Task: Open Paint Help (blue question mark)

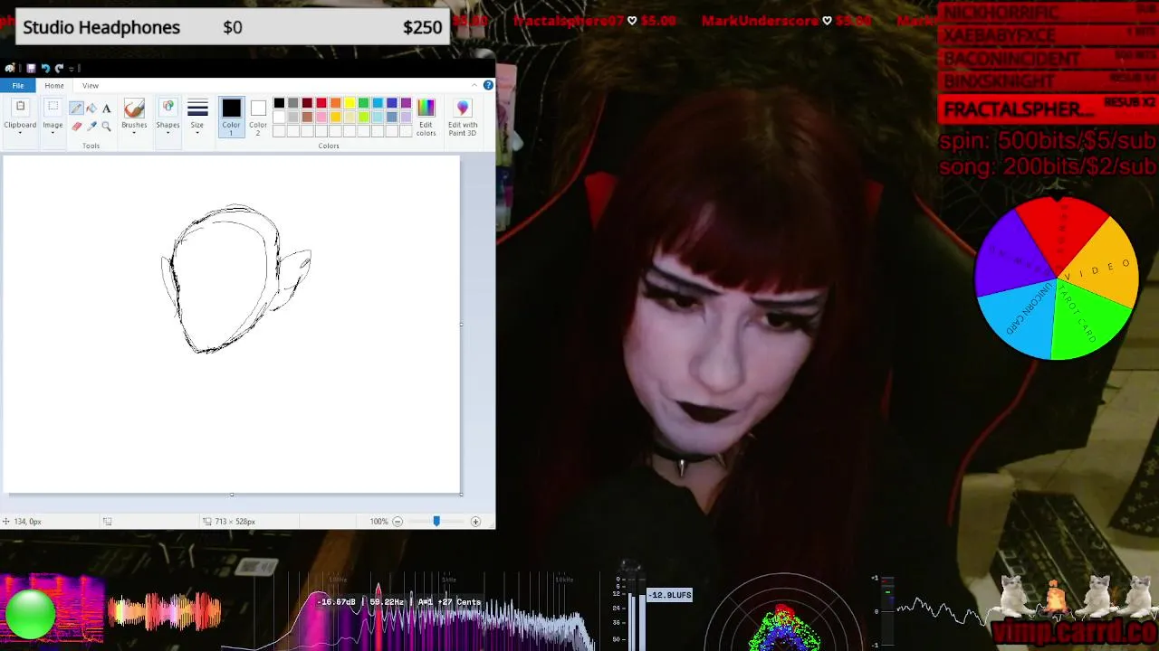Action: pyautogui.click(x=488, y=85)
